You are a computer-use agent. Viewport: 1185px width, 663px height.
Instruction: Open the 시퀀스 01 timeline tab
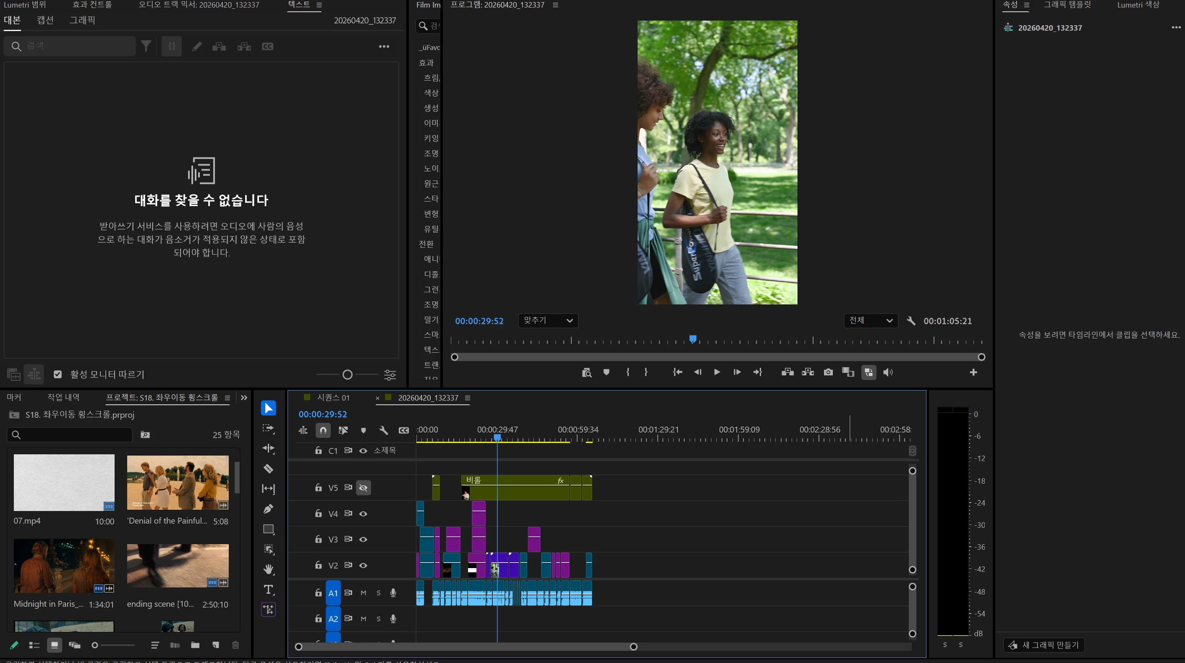(333, 398)
